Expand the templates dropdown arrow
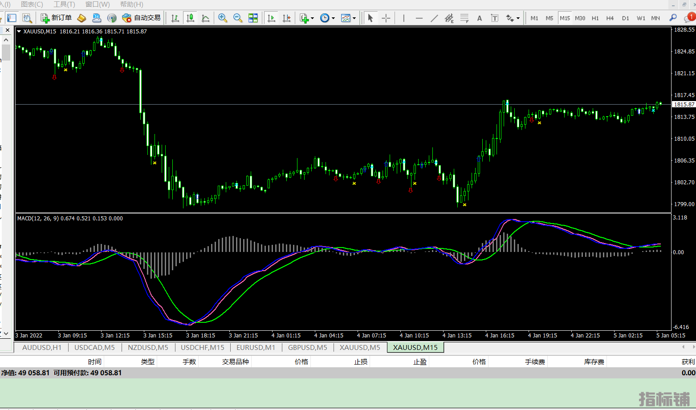The height and width of the screenshot is (410, 696). [x=354, y=18]
